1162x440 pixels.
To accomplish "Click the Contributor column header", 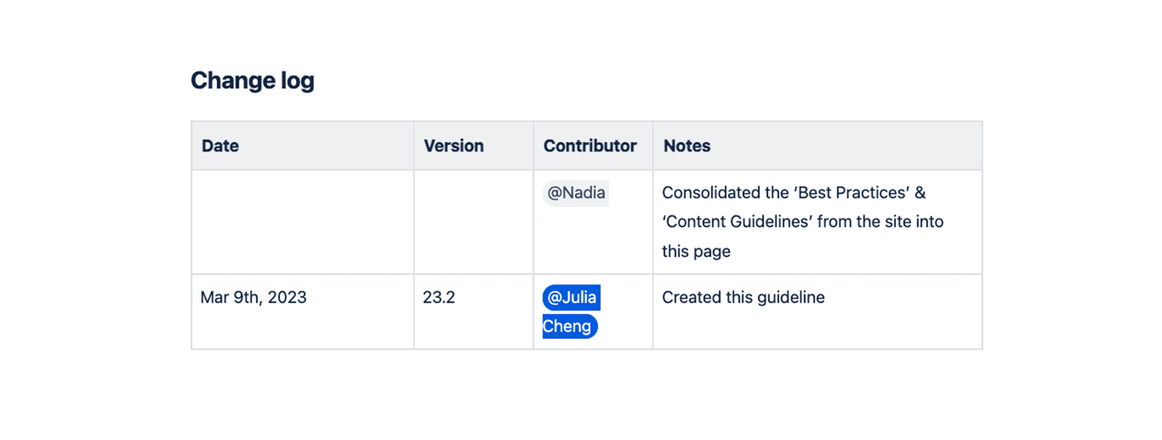I will [x=590, y=146].
